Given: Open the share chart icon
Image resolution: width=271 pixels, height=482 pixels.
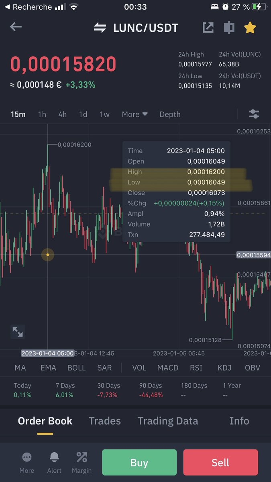Looking at the screenshot, I should (x=208, y=27).
